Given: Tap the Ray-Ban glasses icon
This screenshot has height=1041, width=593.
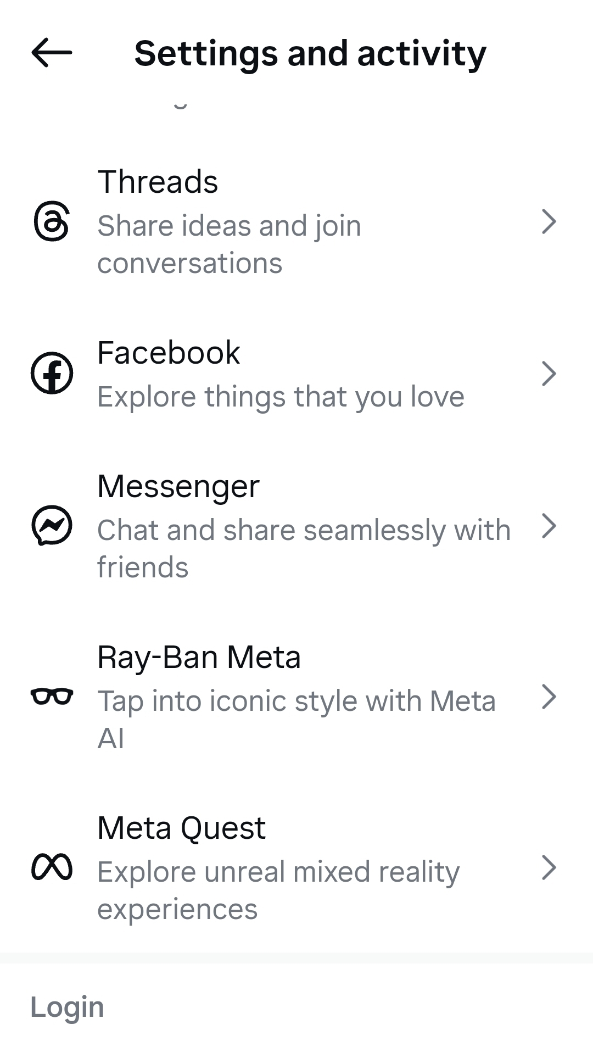Looking at the screenshot, I should (52, 697).
